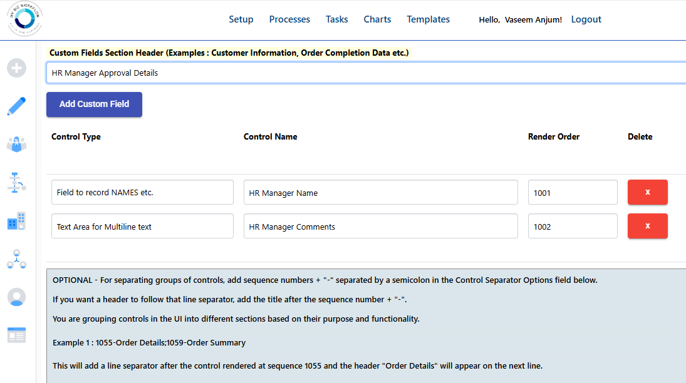This screenshot has width=686, height=383.
Task: Open the user profile sidebar icon
Action: [x=17, y=297]
